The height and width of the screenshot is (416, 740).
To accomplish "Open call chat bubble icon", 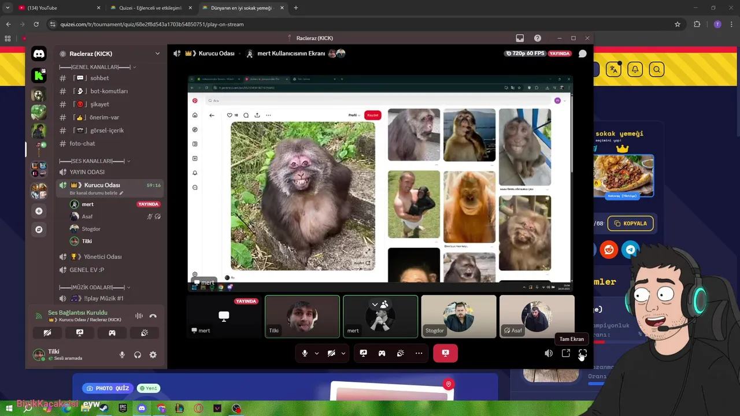I will click(583, 53).
